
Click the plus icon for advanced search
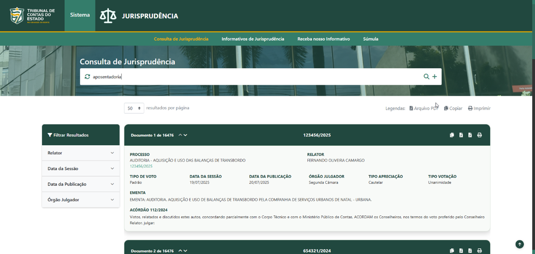pyautogui.click(x=435, y=77)
